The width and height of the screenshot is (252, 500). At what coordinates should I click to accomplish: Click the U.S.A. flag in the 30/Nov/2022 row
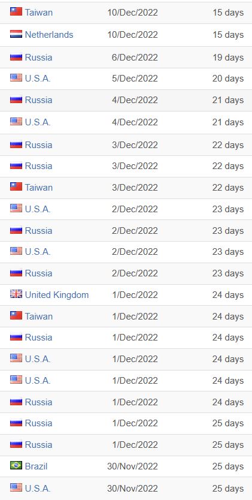click(x=16, y=487)
